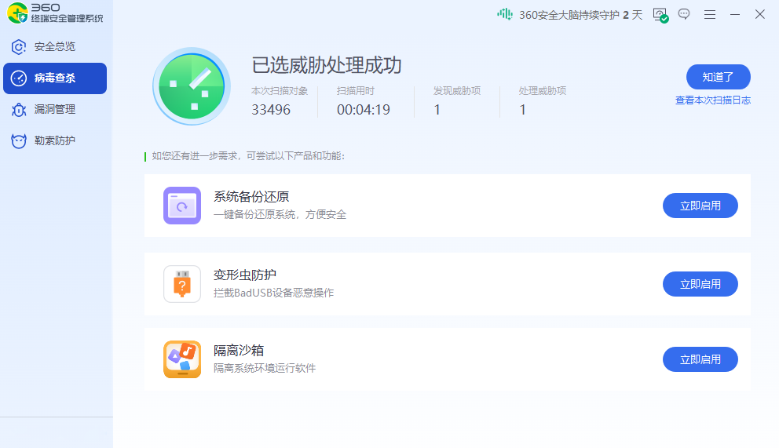Open 勒索防护 ransomware protection
This screenshot has width=779, height=448.
pos(54,141)
